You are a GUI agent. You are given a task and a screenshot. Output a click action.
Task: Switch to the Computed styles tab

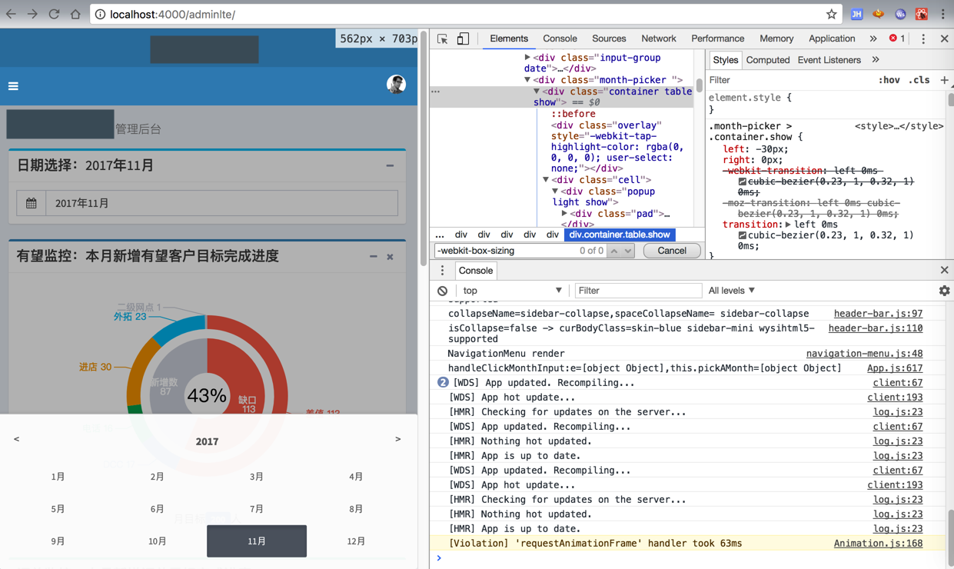pos(768,60)
